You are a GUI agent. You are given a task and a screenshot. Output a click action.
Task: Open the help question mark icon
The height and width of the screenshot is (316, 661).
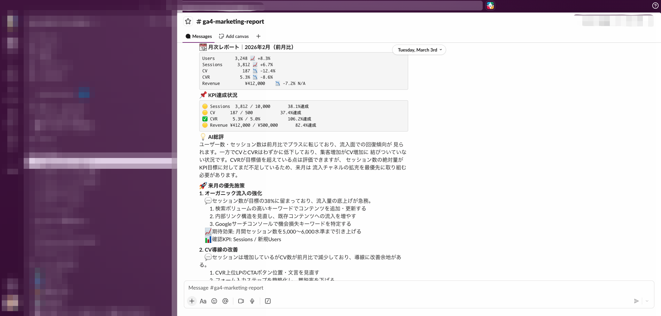655,6
